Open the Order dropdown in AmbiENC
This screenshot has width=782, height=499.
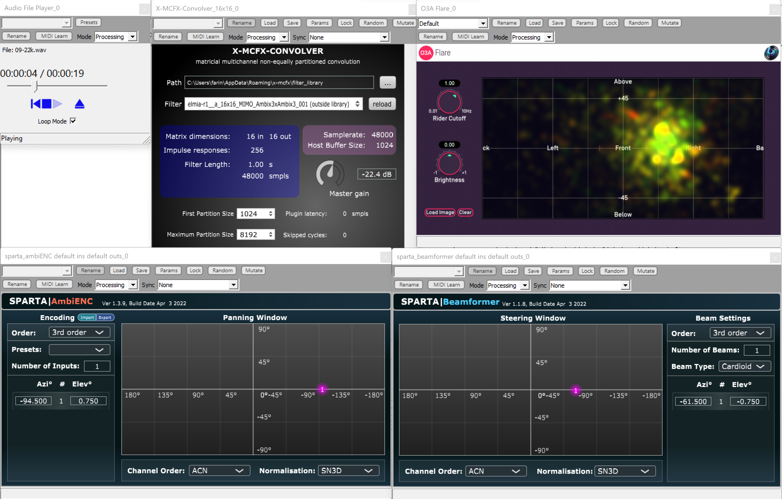click(x=79, y=332)
